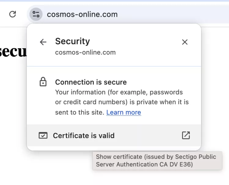Screen dimensions: 229x185
Task: Click the "Connection is secure" heading text
Action: point(91,82)
